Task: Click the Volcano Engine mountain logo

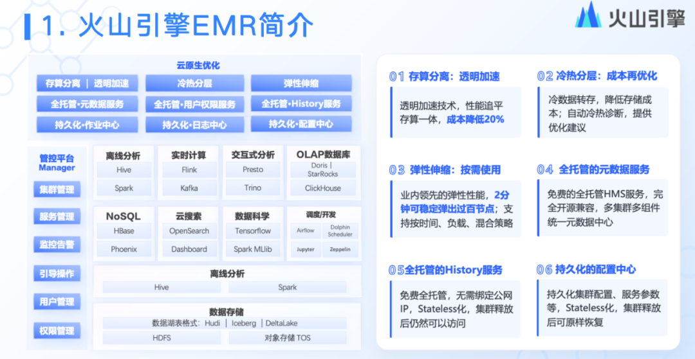Action: point(589,15)
